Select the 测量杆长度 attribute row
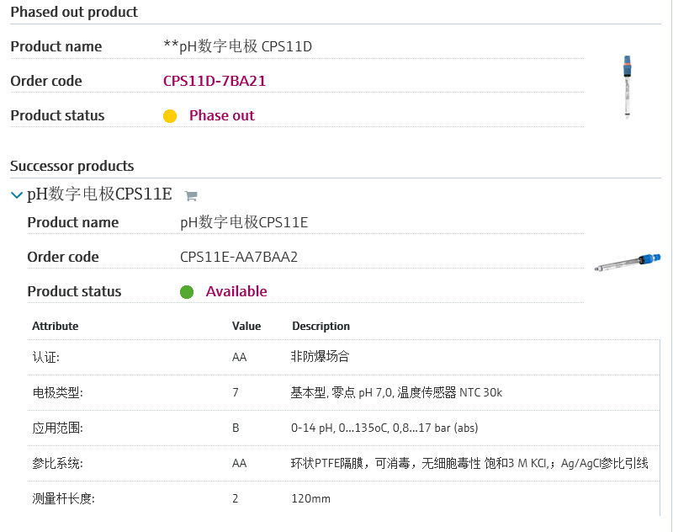Viewport: 673px width, 532px height. click(343, 498)
